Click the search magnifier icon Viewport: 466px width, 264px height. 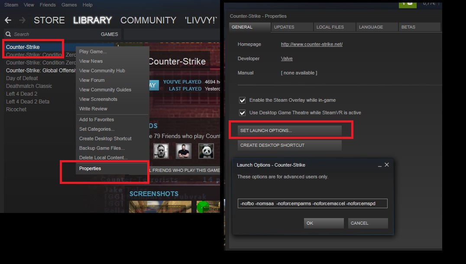[x=8, y=34]
